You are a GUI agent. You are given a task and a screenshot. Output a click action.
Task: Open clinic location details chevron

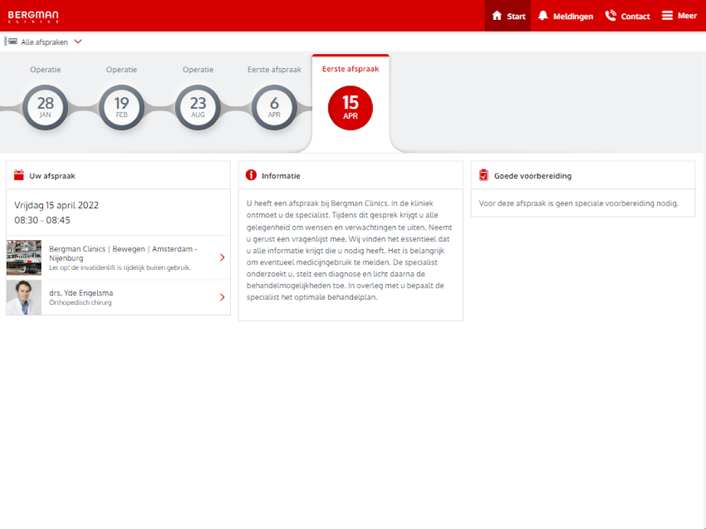click(222, 257)
